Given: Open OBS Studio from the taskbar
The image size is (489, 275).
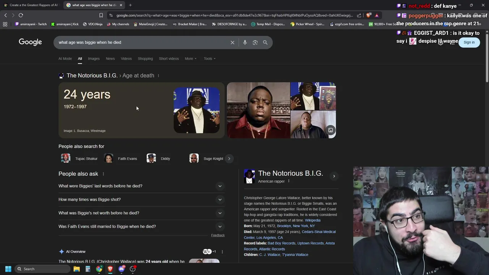Looking at the screenshot, I should pos(133,269).
